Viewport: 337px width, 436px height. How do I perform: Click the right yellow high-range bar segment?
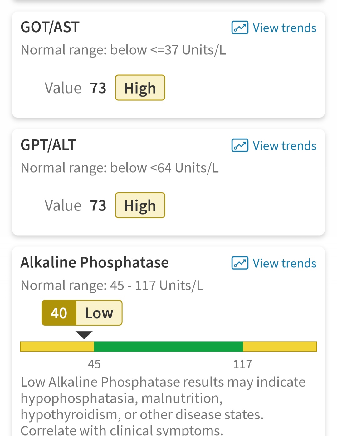coord(280,347)
